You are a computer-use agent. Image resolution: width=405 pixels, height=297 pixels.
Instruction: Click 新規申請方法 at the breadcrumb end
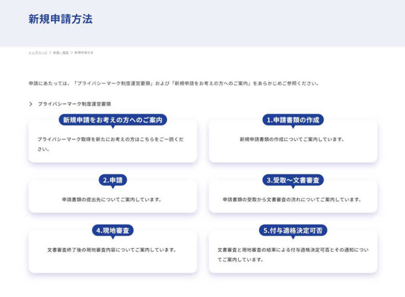click(x=84, y=53)
